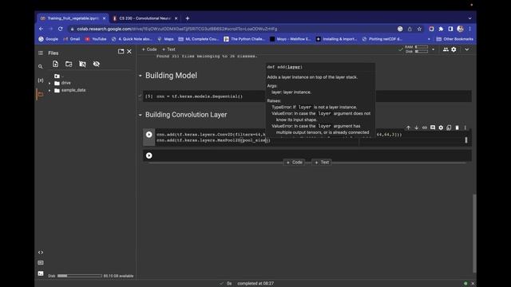Open editor settings gear on cell toolbar
This screenshot has width=511, height=287.
click(441, 128)
